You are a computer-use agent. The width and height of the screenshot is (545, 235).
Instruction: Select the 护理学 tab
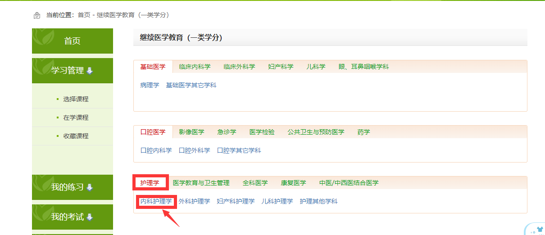150,183
